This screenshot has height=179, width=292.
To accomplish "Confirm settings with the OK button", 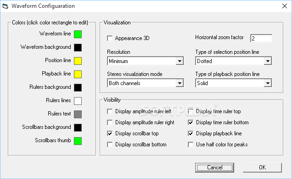I will point(262,167).
